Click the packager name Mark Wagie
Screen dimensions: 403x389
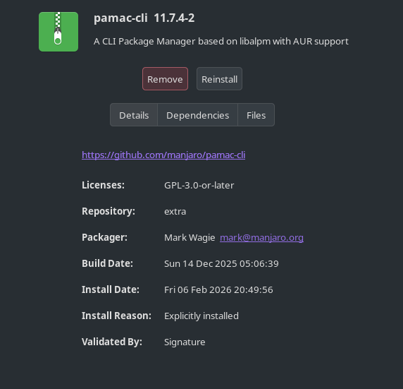[x=190, y=237]
